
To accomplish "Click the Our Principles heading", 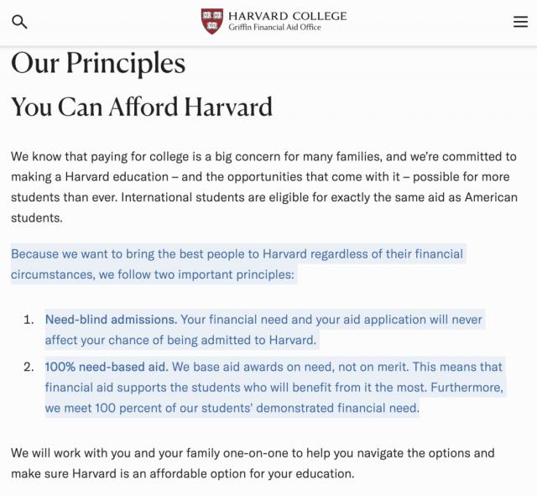I will pyautogui.click(x=98, y=63).
